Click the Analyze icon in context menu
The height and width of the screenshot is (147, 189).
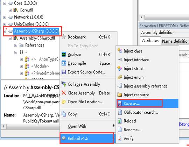pos(64,55)
